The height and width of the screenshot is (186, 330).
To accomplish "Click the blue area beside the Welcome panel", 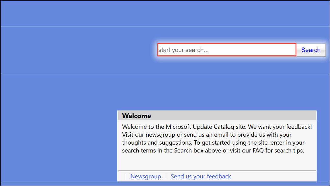I will point(59,146).
